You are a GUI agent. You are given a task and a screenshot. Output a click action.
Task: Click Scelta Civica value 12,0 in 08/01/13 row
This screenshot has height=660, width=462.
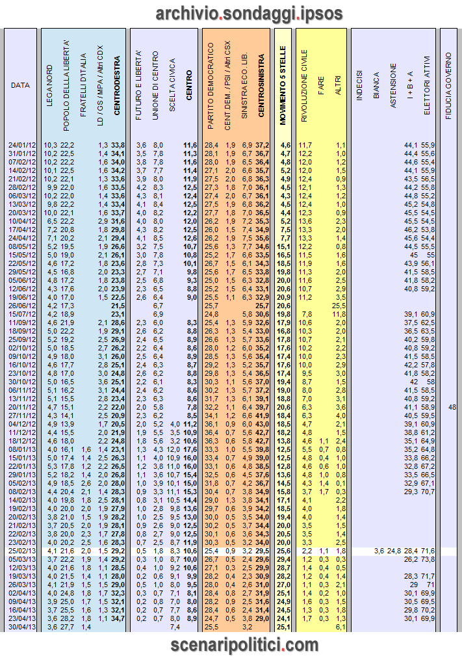(x=173, y=449)
